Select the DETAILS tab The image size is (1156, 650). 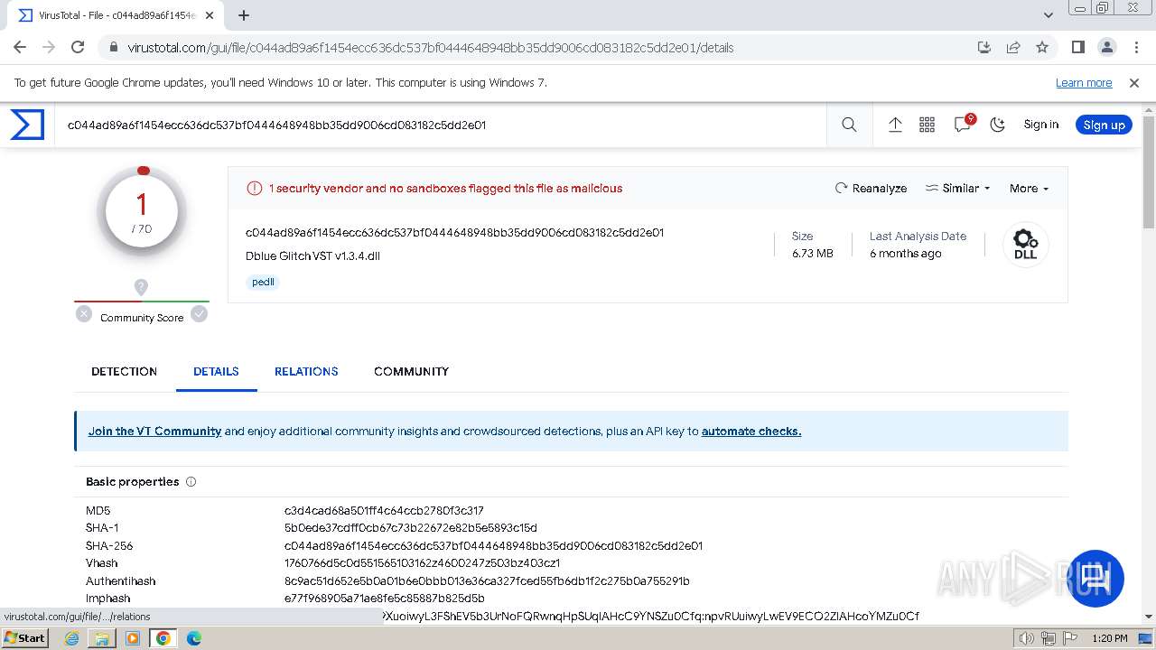(216, 371)
